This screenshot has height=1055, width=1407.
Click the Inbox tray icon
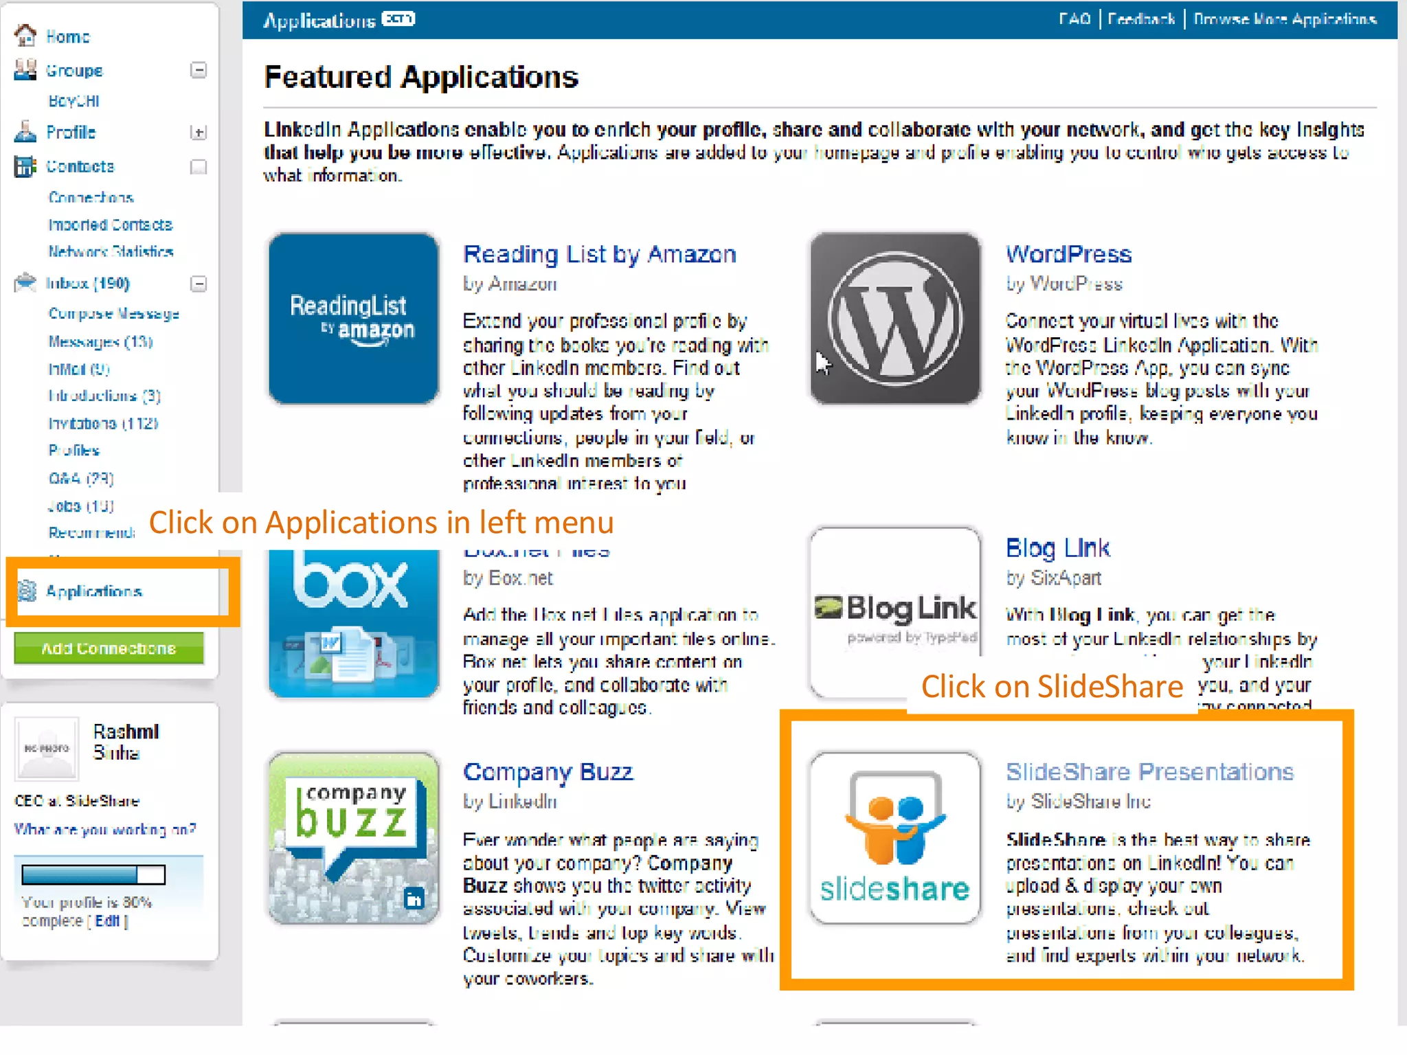click(25, 282)
